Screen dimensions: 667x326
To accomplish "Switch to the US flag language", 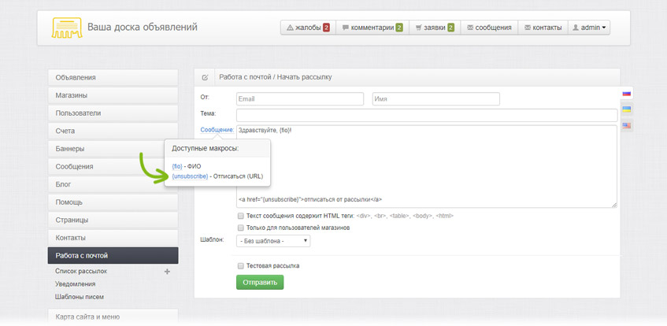I will (627, 125).
